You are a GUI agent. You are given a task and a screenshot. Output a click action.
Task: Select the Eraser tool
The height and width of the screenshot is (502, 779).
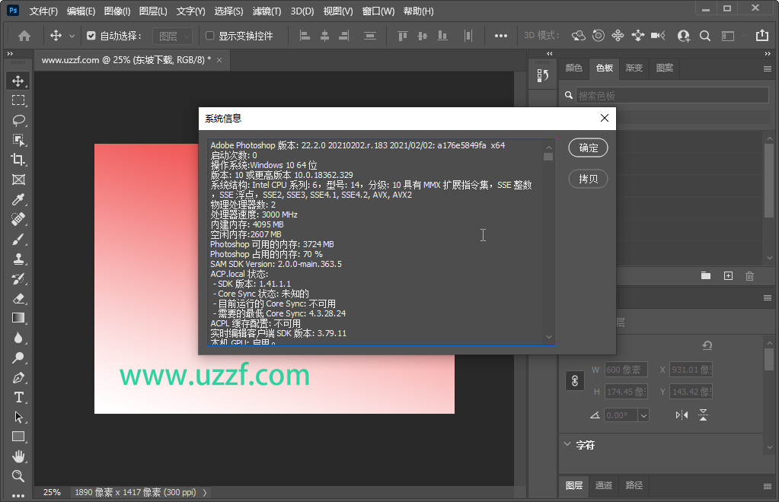(x=18, y=299)
